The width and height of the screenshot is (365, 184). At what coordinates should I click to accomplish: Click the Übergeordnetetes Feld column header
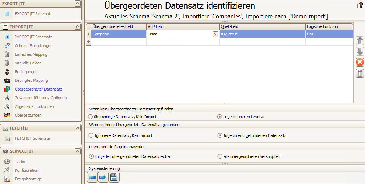[119, 26]
